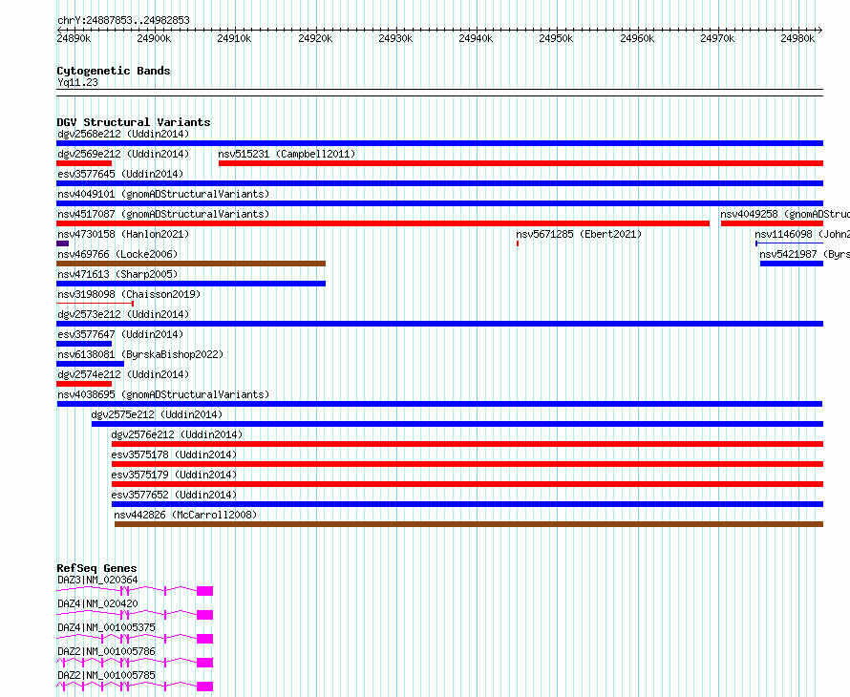This screenshot has height=697, width=850.
Task: Open nsv6138081 (ByrskaBishop2022) label
Action: click(140, 354)
